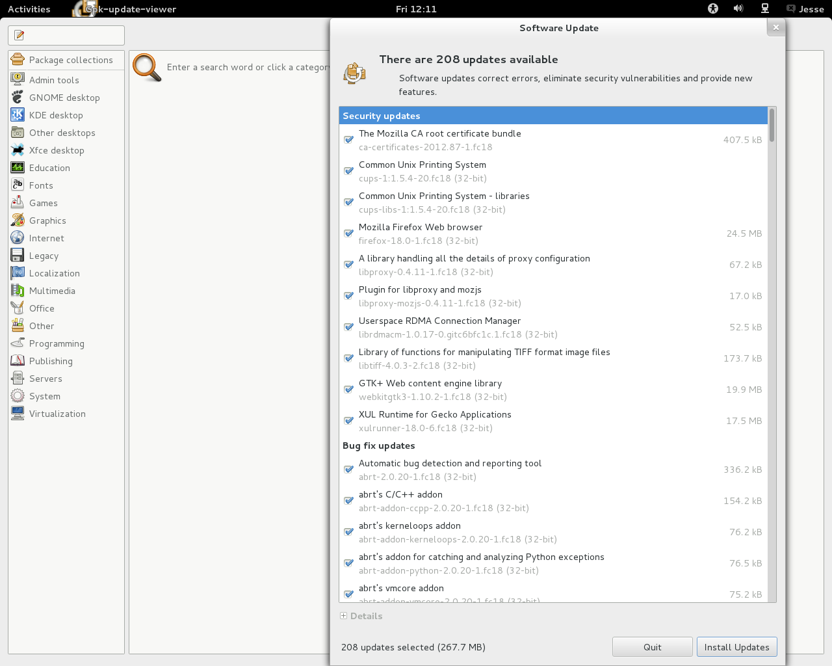
Task: Open the Package collections category icon
Action: click(x=18, y=60)
